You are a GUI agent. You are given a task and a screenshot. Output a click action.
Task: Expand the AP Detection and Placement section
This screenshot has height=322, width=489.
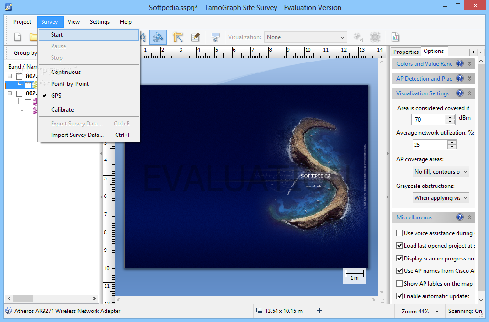(470, 78)
